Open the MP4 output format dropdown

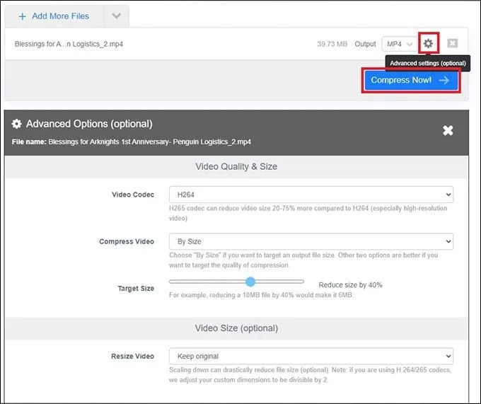(400, 44)
